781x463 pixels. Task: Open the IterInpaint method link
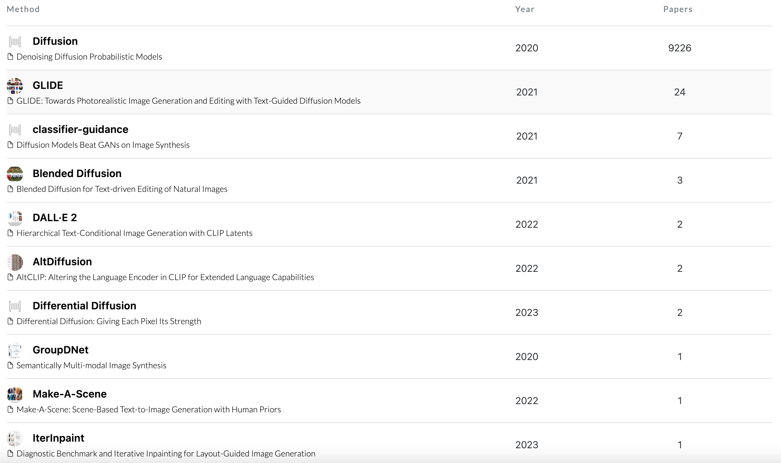click(58, 438)
